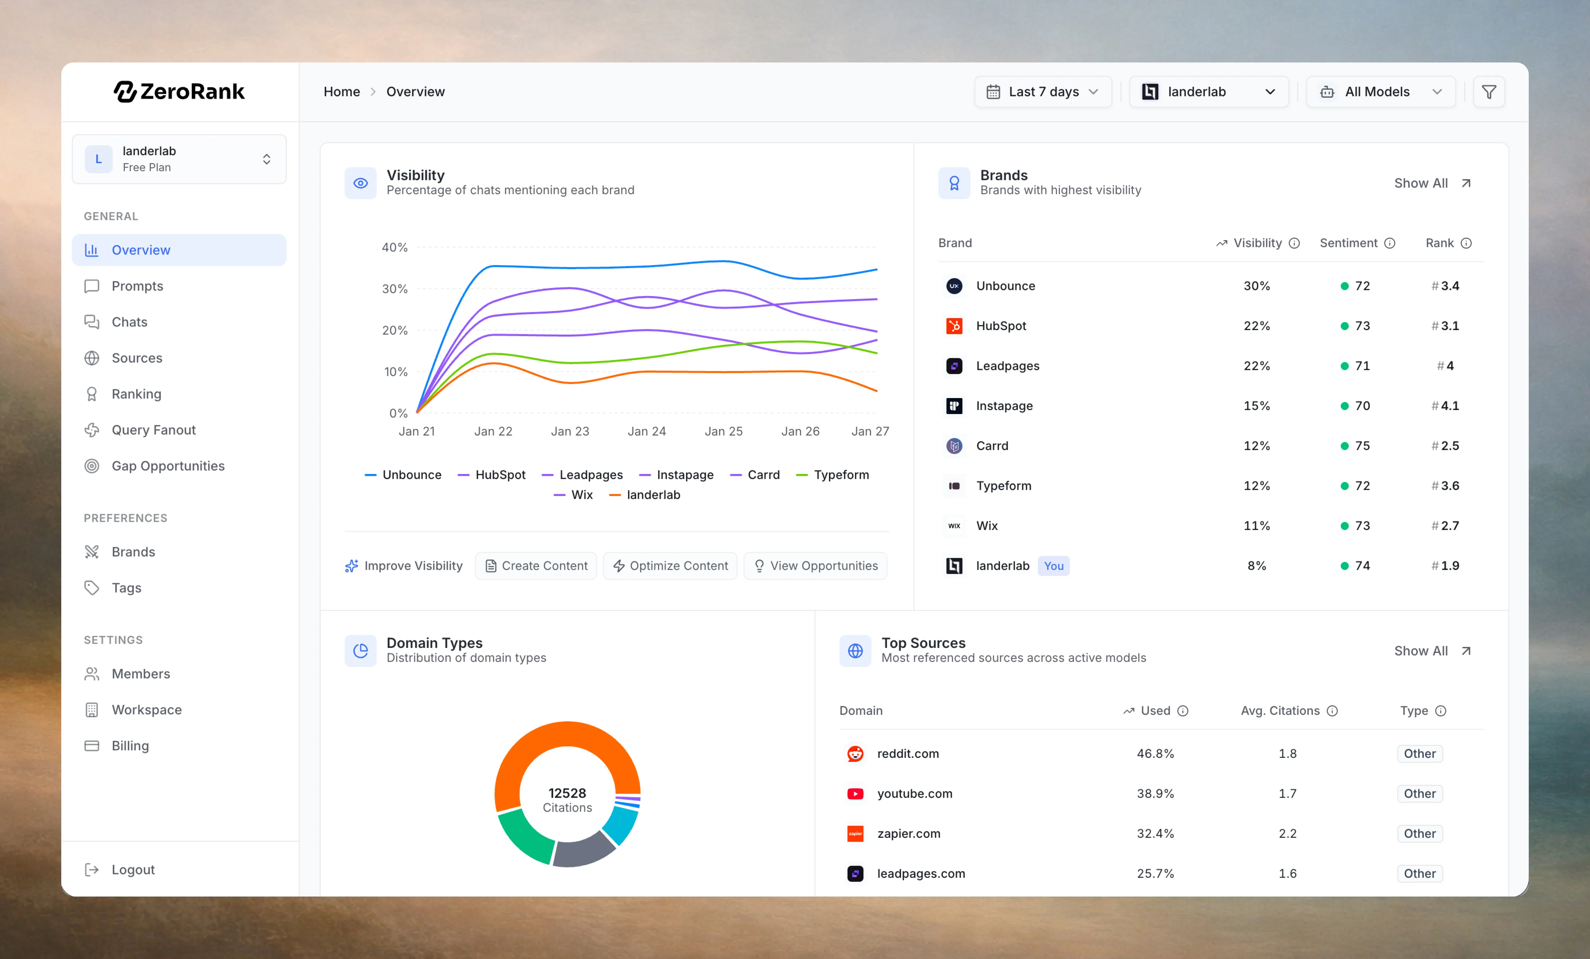Click the Other type badge for zapier.com

(1419, 833)
